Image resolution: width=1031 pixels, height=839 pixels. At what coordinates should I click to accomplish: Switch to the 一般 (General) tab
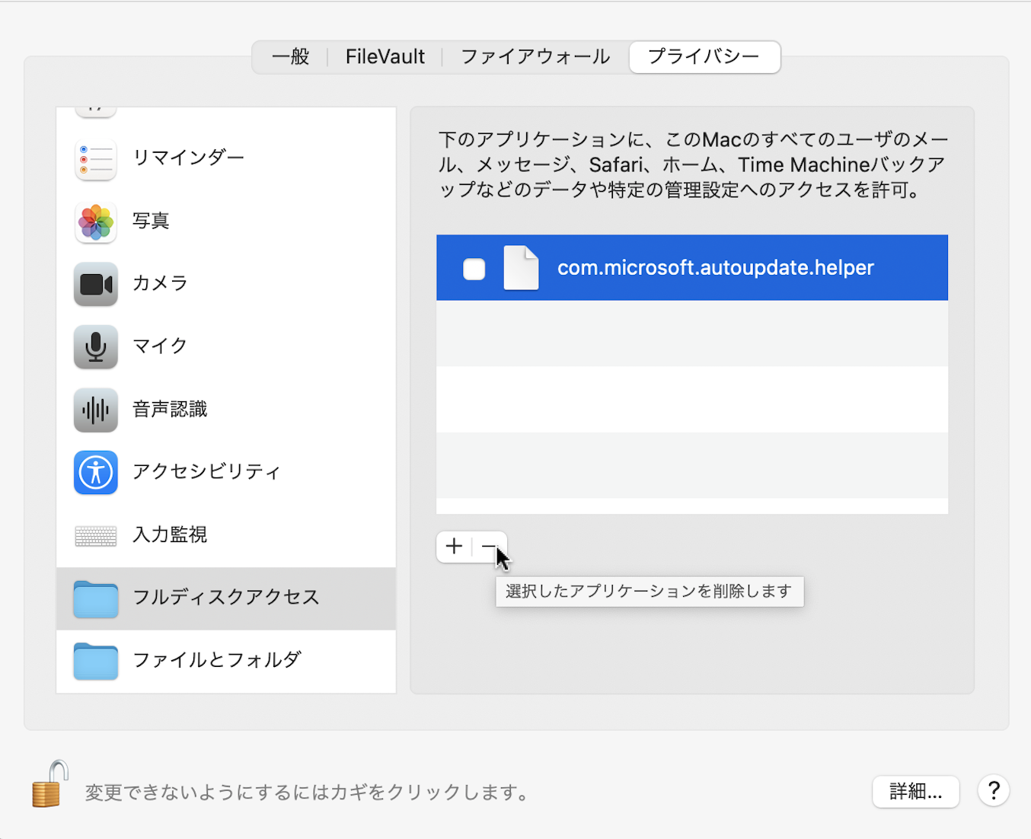coord(290,57)
